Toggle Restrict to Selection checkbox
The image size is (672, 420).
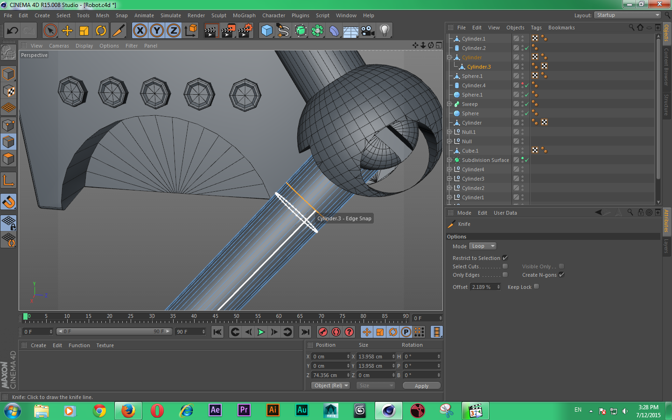pos(505,258)
